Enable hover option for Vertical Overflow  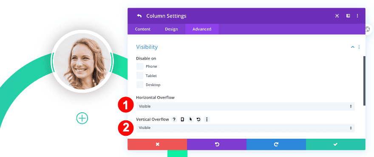pos(190,119)
